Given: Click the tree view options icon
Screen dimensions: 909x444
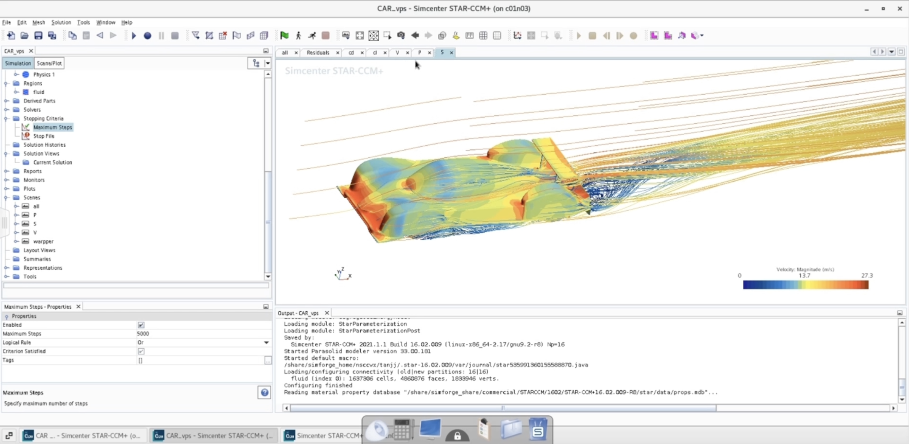Looking at the screenshot, I should click(256, 63).
